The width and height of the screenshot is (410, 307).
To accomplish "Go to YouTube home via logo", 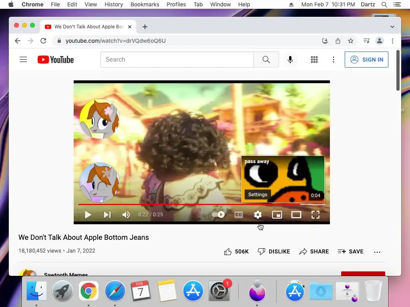I will pyautogui.click(x=55, y=60).
